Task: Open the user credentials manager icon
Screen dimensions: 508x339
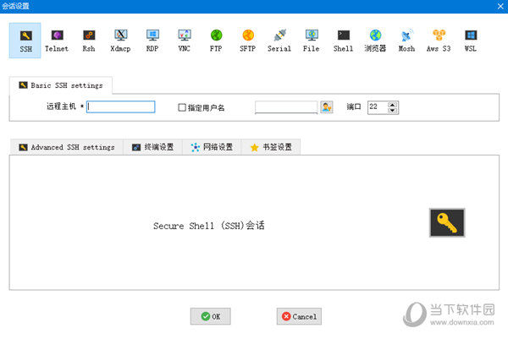Action: click(327, 107)
